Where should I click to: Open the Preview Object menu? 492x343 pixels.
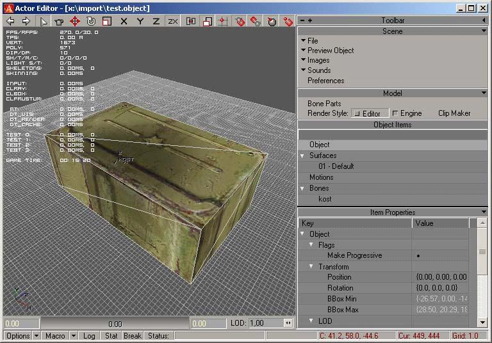[x=330, y=51]
